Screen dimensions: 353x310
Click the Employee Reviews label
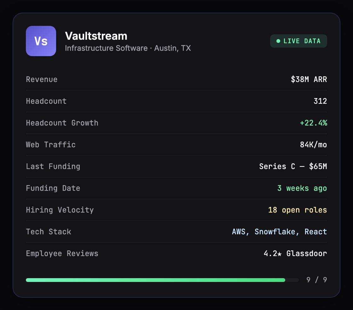62,254
